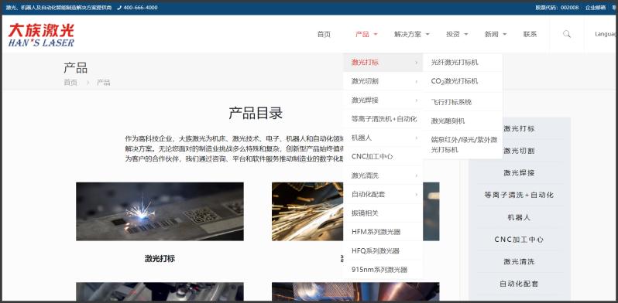Viewport: 618px width, 303px height.
Task: Click the phone icon beside 400-666-4000
Action: [x=119, y=8]
